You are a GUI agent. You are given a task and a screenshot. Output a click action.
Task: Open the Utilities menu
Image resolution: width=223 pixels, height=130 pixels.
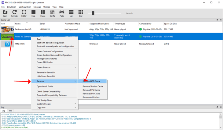(47, 7)
